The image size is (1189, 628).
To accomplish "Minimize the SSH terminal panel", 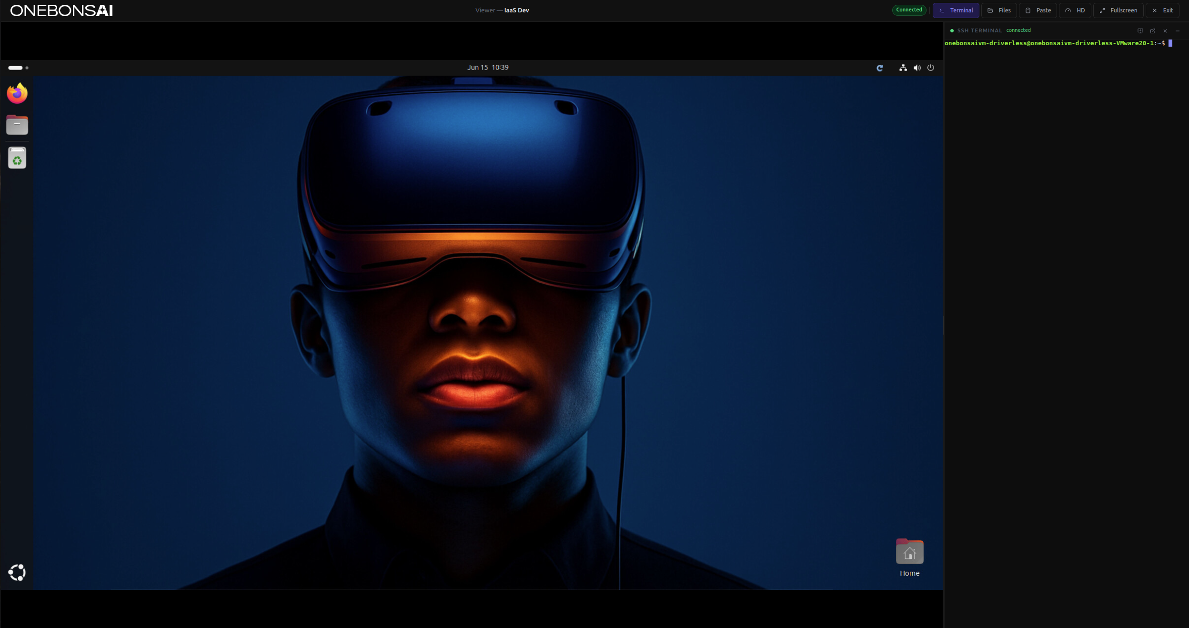I will [1178, 31].
